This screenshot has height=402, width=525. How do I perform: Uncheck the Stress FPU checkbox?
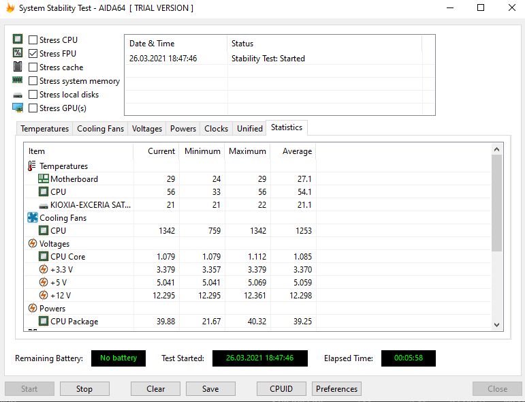33,54
